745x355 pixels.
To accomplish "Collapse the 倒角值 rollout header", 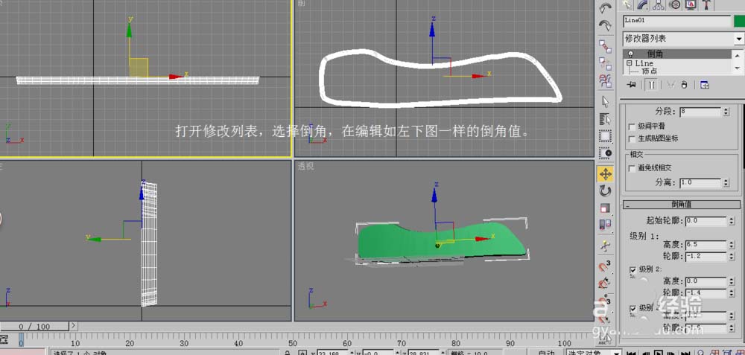I will pyautogui.click(x=682, y=205).
